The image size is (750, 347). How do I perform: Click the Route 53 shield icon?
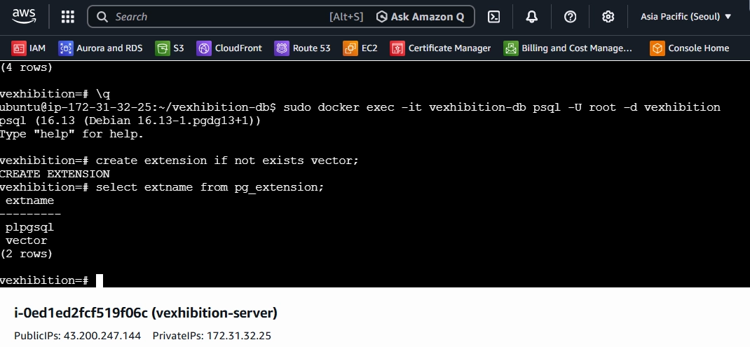(282, 48)
